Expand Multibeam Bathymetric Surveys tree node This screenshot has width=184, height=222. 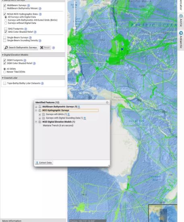pos(36,107)
